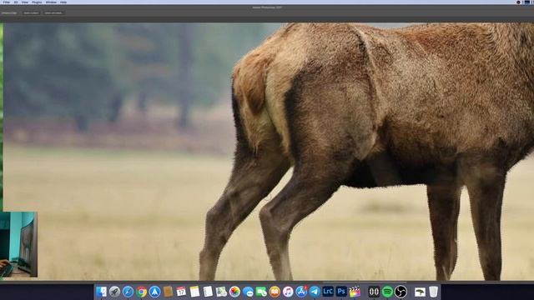The width and height of the screenshot is (534, 300).
Task: Open Launchpad from the dock
Action: tap(114, 292)
